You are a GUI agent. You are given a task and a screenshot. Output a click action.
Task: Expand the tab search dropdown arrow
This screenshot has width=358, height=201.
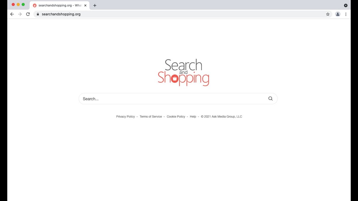pyautogui.click(x=346, y=5)
